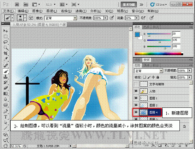
Task: Select the Brush tool in toolbox
Action: (x=5, y=71)
